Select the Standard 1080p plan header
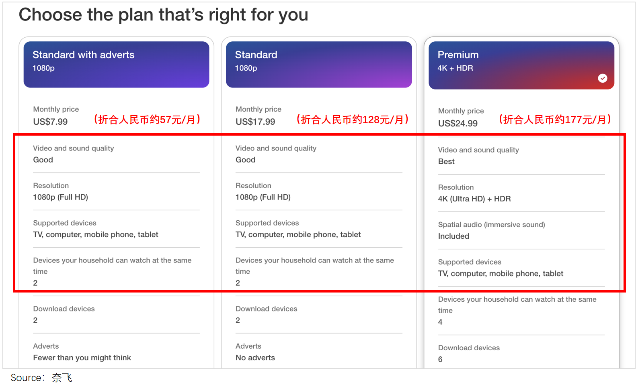 click(x=318, y=64)
